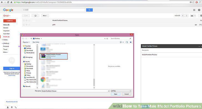This screenshot has height=109, width=202.
Task: Click the Learn more link
Action: point(12,75)
